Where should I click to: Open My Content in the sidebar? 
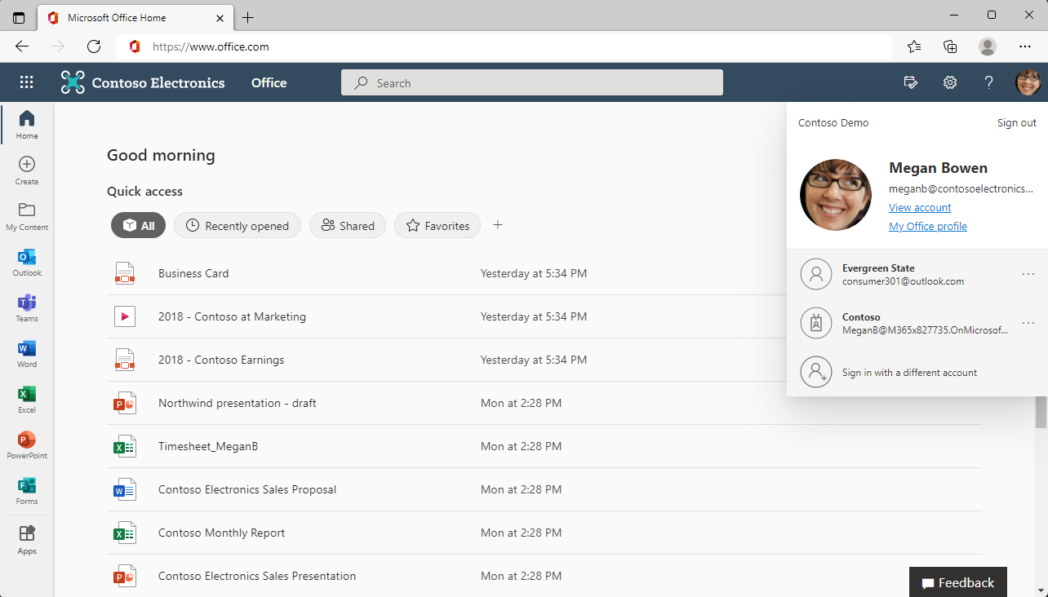pos(27,216)
